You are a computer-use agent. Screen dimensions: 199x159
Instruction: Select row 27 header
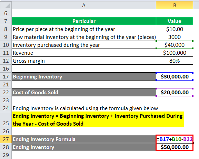pyautogui.click(x=6, y=139)
